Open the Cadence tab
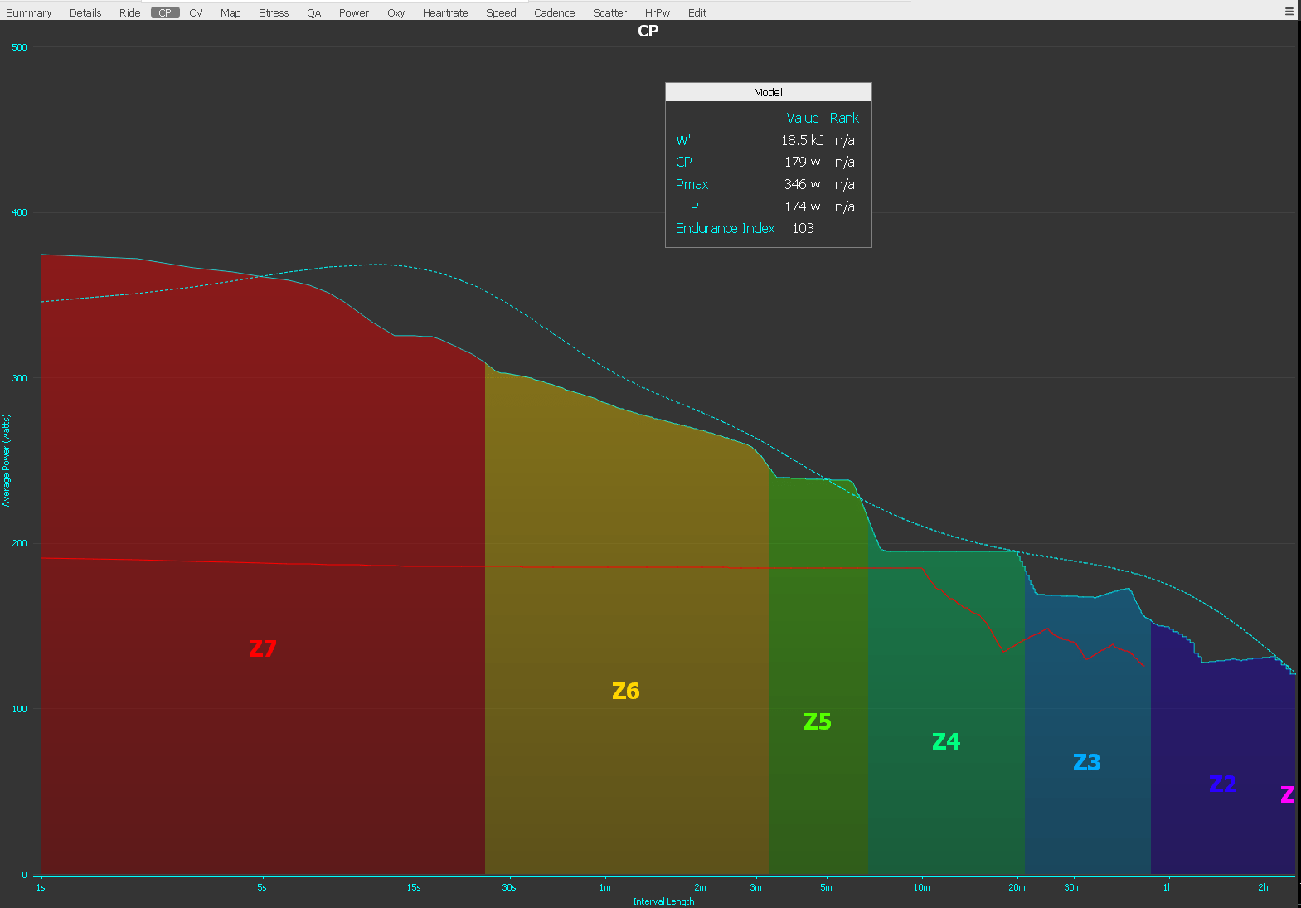This screenshot has width=1301, height=908. click(555, 12)
